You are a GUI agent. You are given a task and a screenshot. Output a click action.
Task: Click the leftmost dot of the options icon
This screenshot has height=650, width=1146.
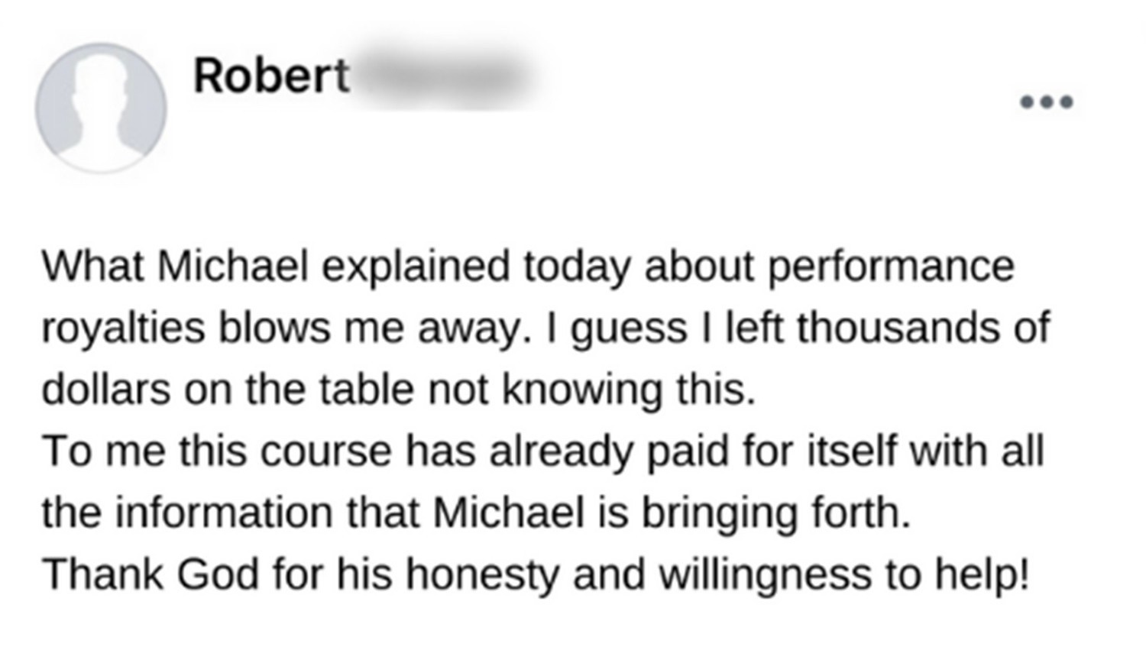1028,102
